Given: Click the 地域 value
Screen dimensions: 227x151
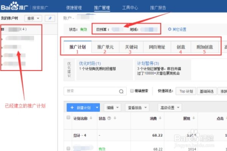Looking at the screenshot, I should 149,29.
